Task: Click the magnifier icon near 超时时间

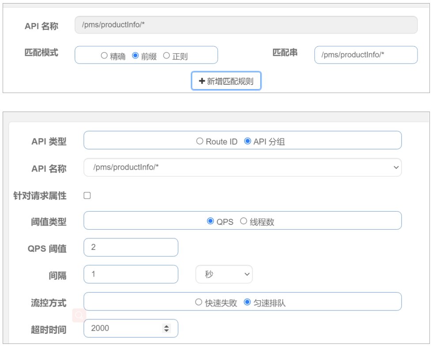Action: click(x=79, y=315)
